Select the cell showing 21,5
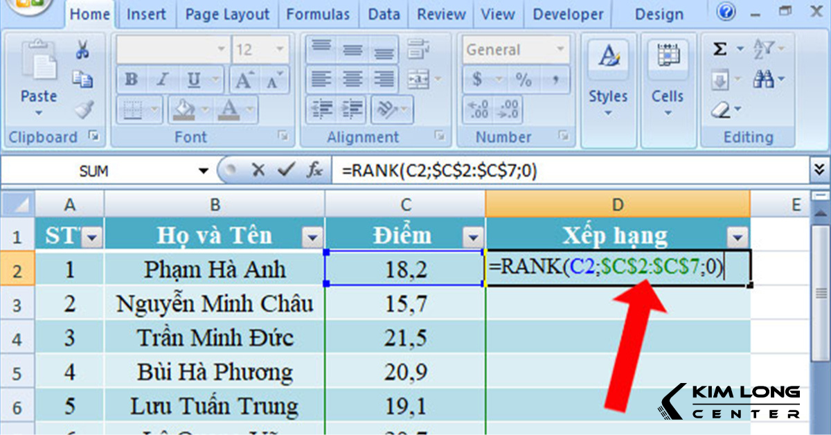 pos(405,337)
